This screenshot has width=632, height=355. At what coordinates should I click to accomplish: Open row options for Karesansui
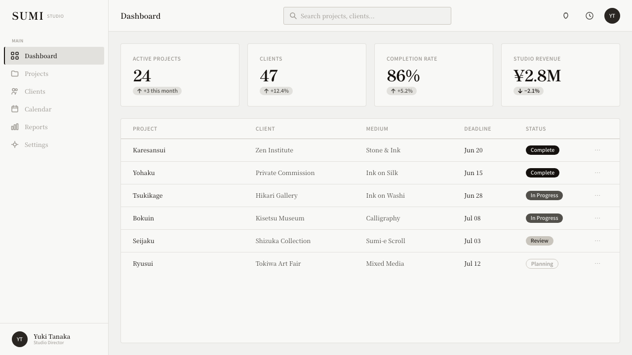(x=597, y=150)
